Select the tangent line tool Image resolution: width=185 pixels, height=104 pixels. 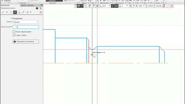click(x=23, y=12)
